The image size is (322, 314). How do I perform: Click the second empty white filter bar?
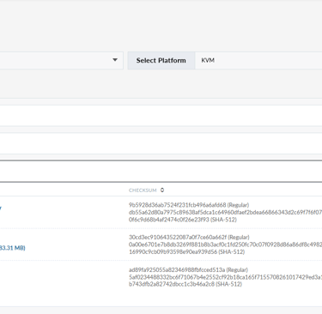point(161,143)
